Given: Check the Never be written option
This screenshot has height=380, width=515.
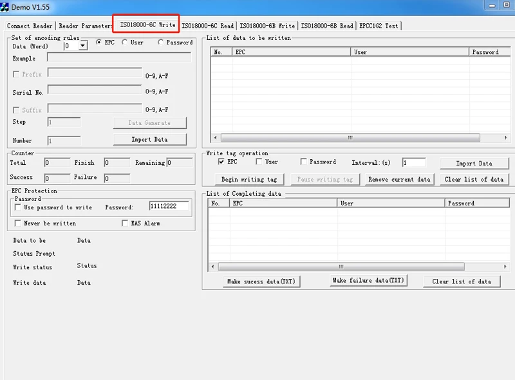Looking at the screenshot, I should pyautogui.click(x=18, y=223).
